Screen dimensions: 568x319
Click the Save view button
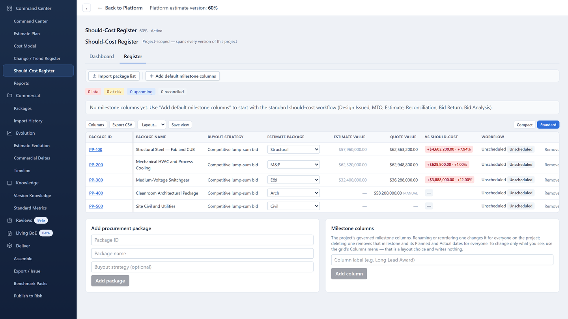point(180,125)
